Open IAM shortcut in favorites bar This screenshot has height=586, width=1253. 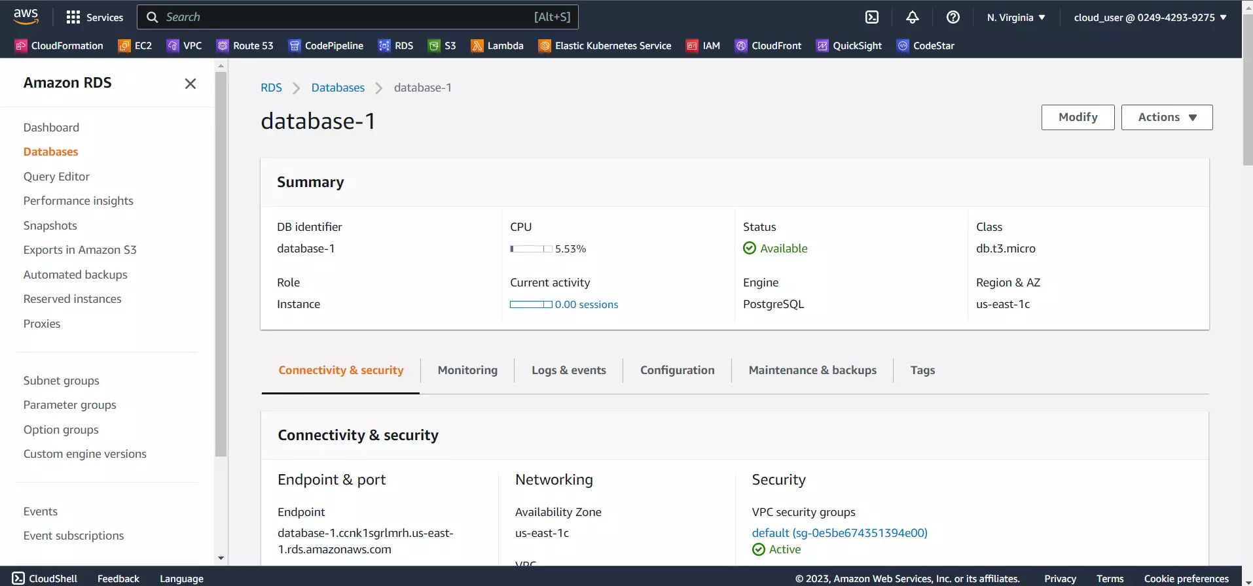coord(703,46)
